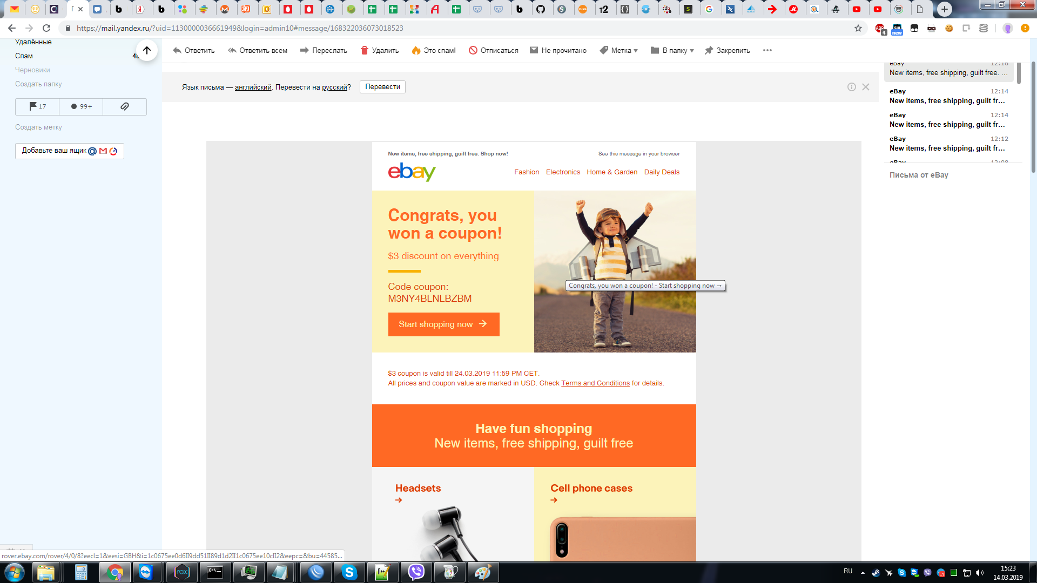
Task: Open Viber from the taskbar
Action: click(416, 572)
